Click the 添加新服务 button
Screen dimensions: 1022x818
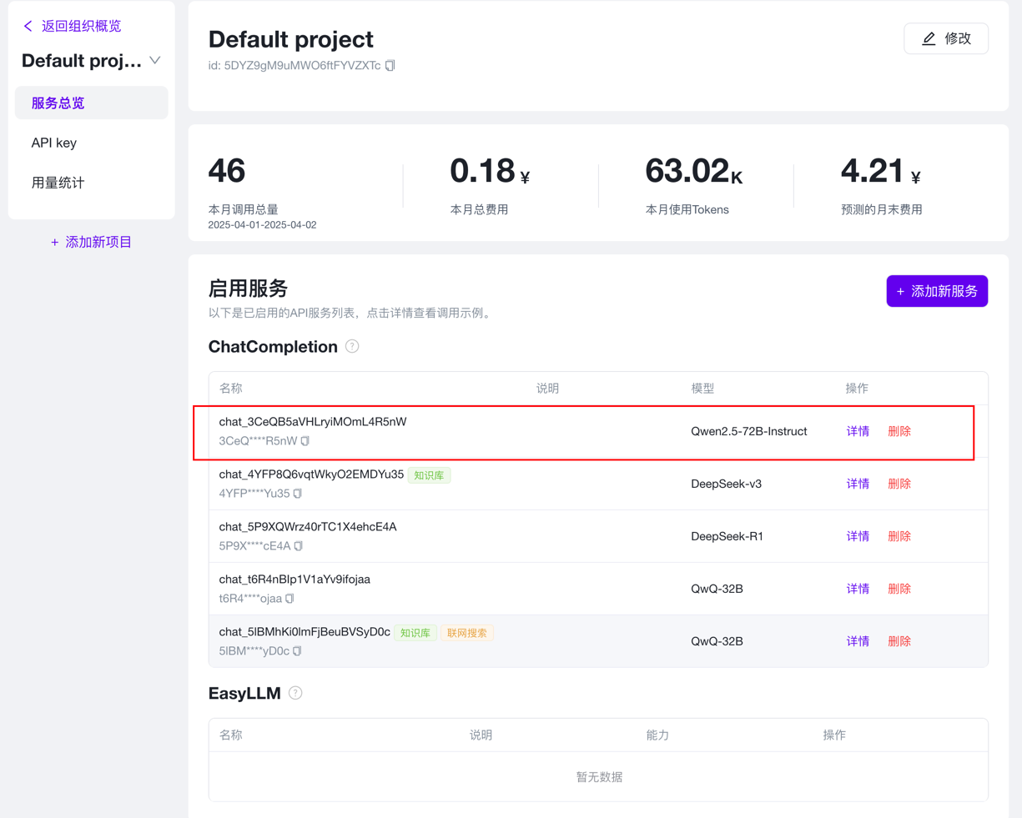point(936,291)
